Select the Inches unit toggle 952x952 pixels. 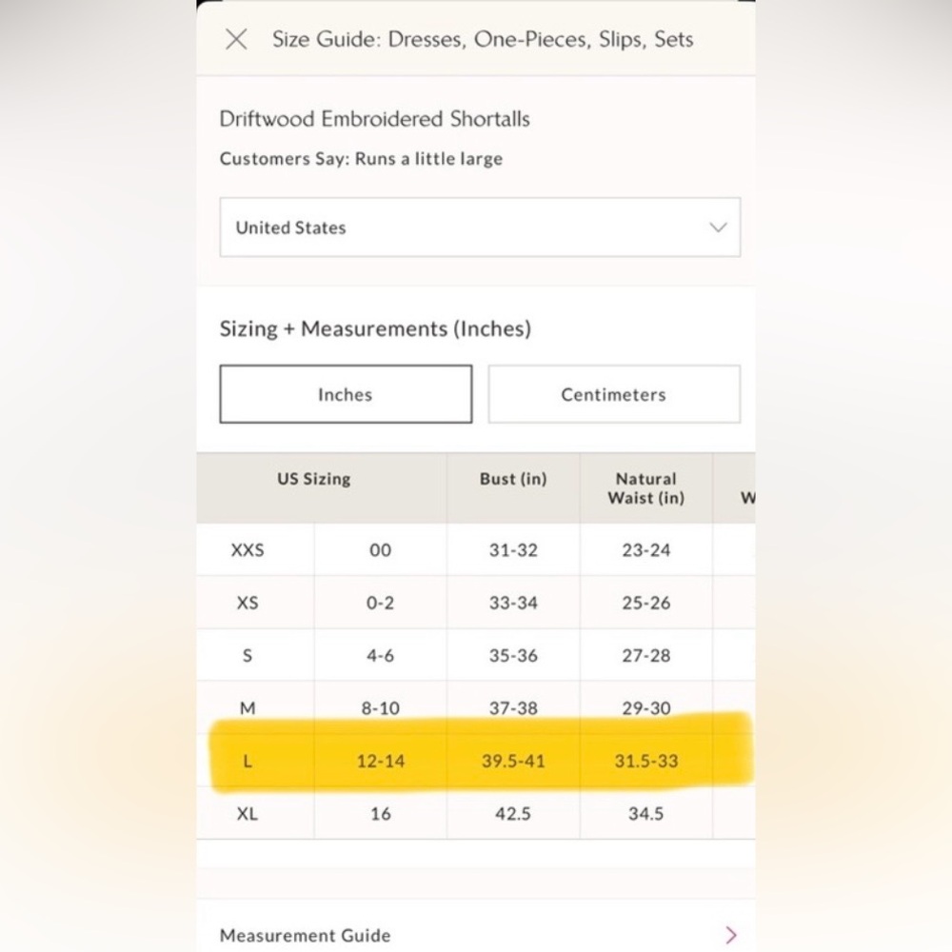(346, 394)
